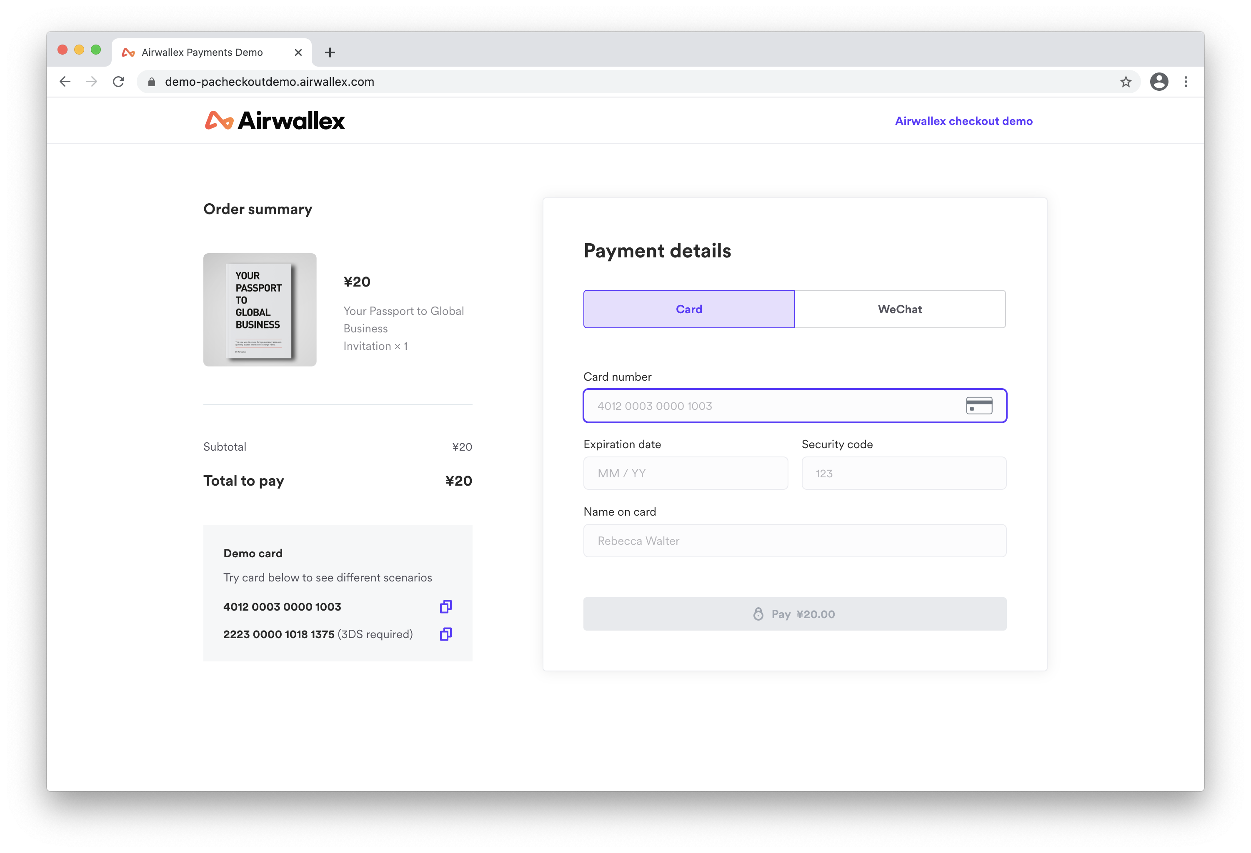
Task: Click the passport book product thumbnail
Action: pyautogui.click(x=260, y=310)
